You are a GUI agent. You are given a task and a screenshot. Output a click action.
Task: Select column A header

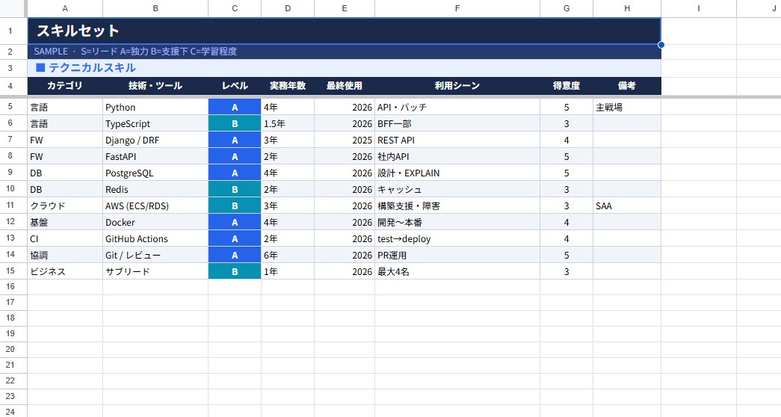pos(65,8)
